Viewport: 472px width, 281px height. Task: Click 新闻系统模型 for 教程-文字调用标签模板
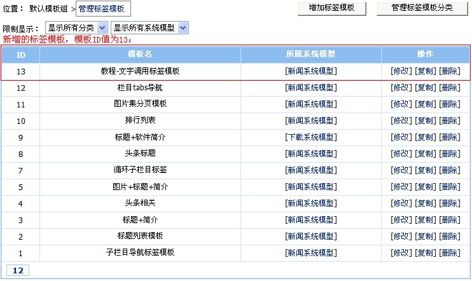coord(311,71)
